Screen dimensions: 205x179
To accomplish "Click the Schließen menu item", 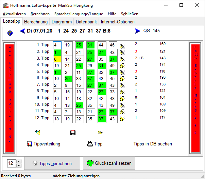I will [130, 14].
